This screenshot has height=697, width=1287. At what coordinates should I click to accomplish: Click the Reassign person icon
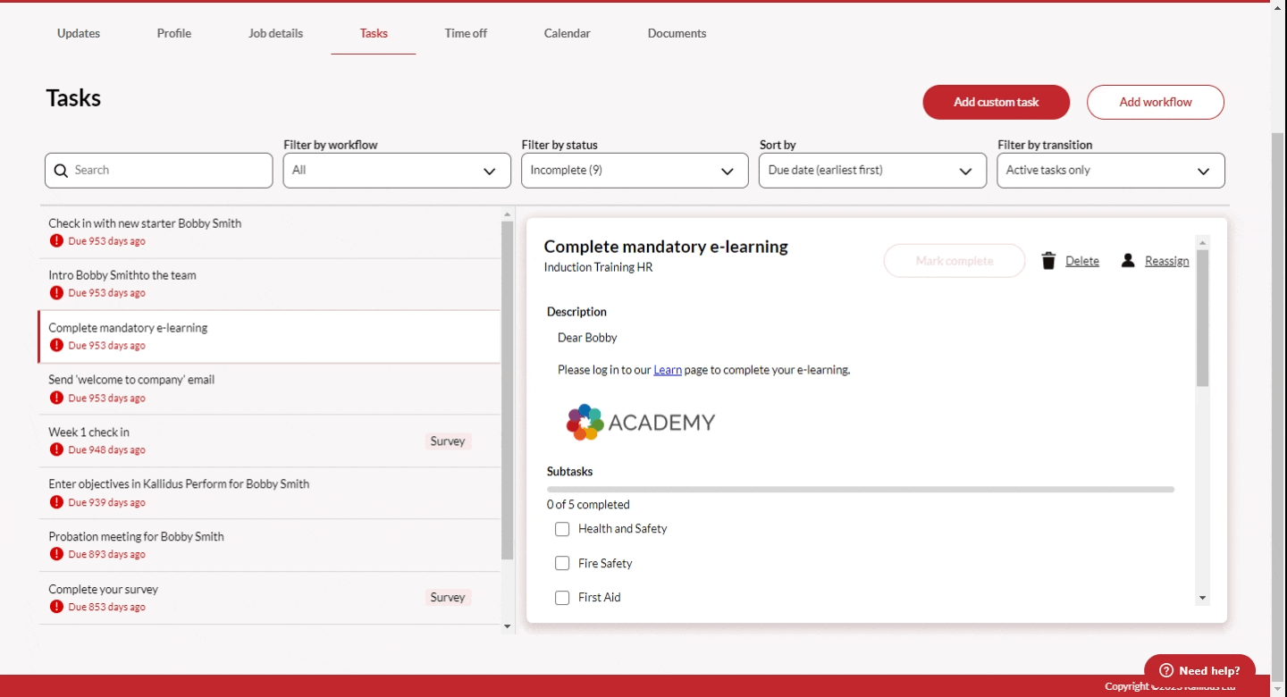click(1128, 261)
